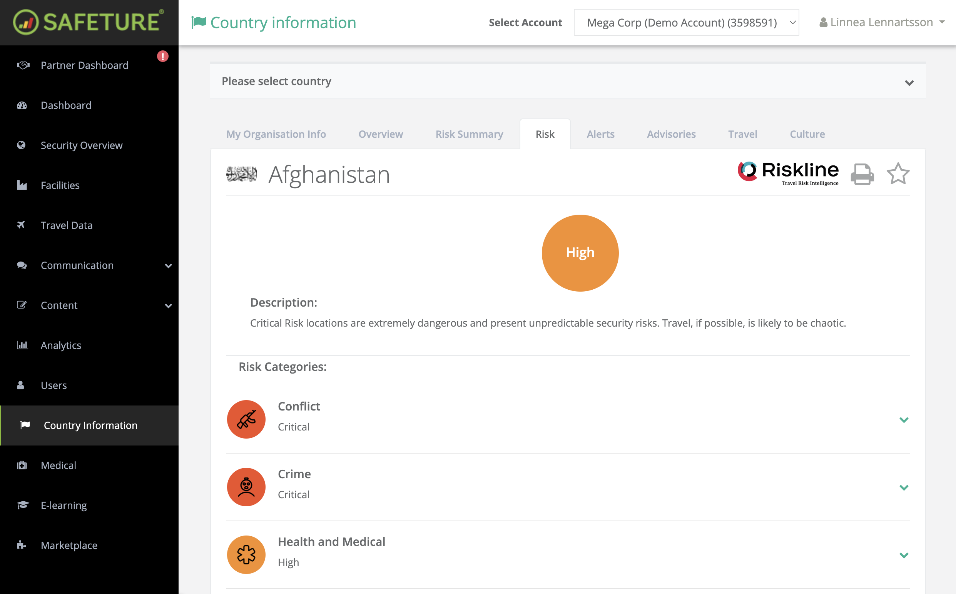Screen dimensions: 956x594
Task: Toggle open the Conflict risk category details
Action: [x=904, y=420]
